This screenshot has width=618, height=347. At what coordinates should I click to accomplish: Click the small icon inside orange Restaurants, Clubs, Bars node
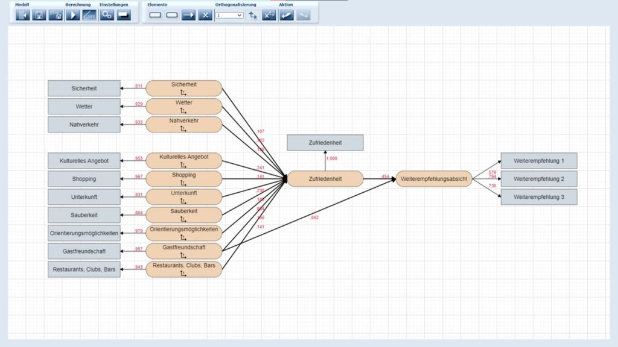[183, 274]
